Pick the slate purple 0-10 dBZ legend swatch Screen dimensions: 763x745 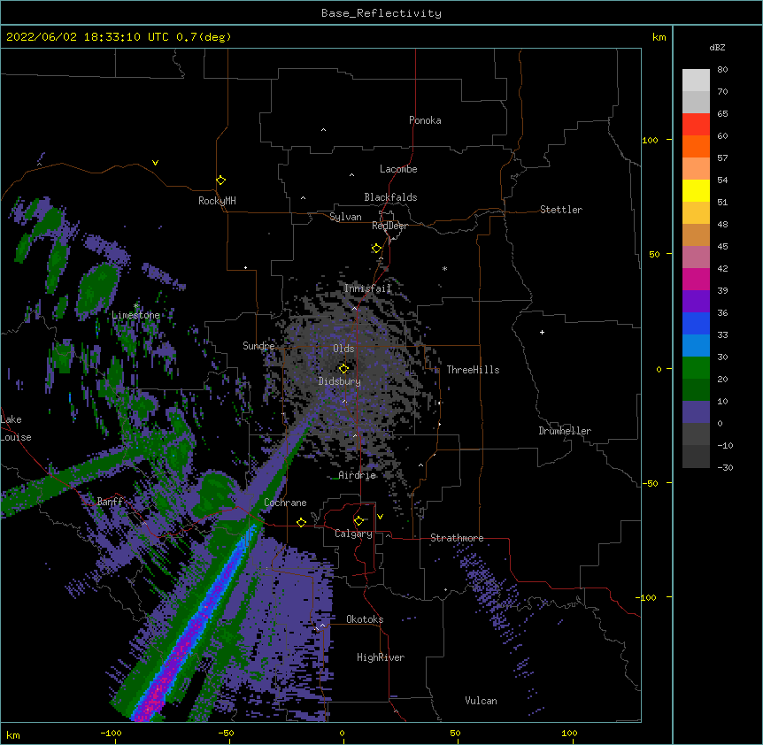(x=696, y=412)
